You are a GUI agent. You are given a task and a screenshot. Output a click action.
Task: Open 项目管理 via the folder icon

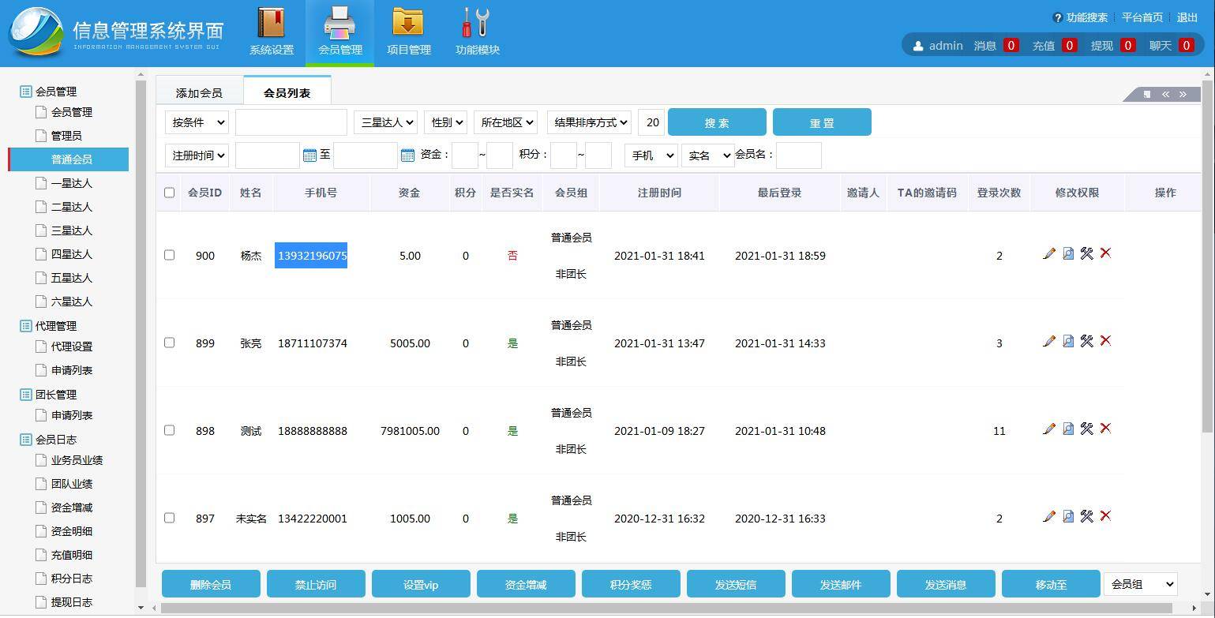click(x=408, y=24)
